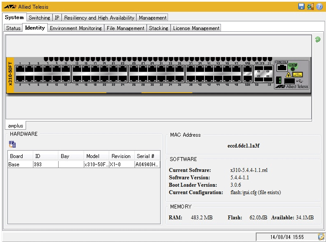326x242 pixels.
Task: Open the Environment Monitoring sub-tab
Action: coord(76,28)
